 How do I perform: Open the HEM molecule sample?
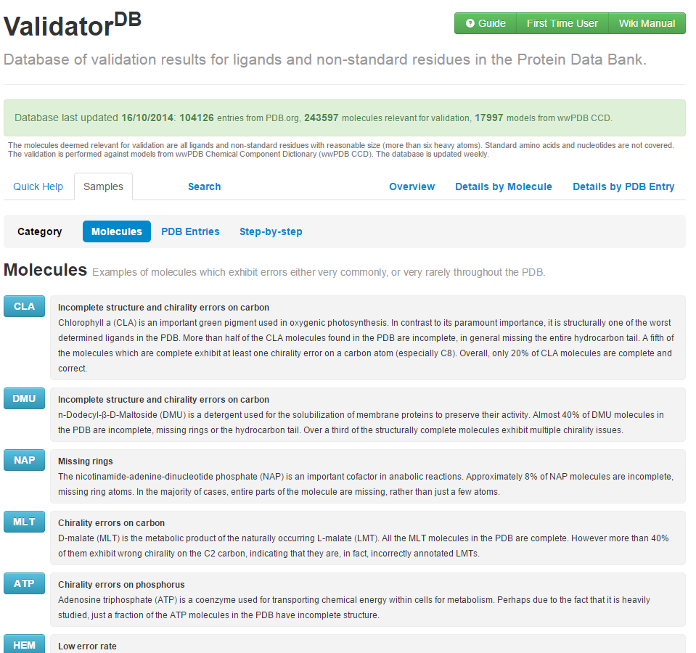[25, 644]
